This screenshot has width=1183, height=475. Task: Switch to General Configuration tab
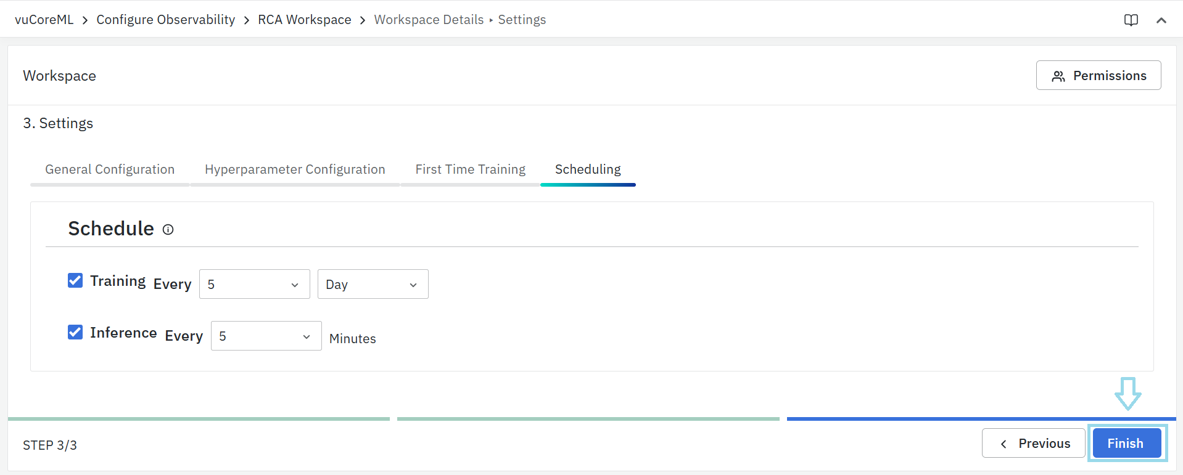pos(110,169)
